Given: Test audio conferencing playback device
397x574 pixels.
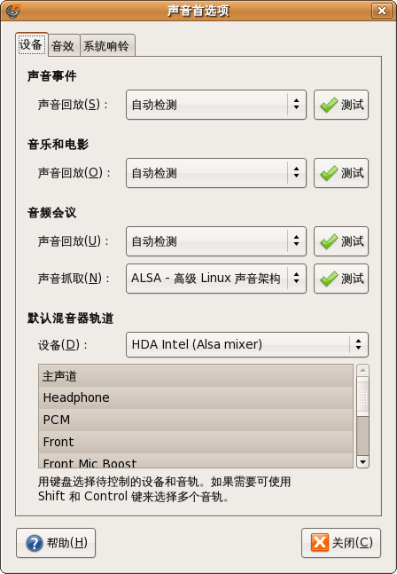Looking at the screenshot, I should click(x=341, y=241).
